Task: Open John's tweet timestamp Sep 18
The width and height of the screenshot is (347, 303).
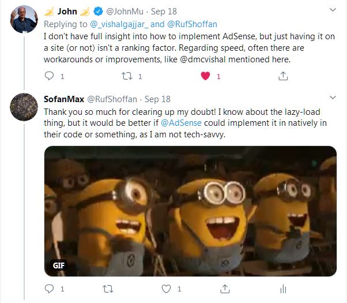Action: click(164, 12)
